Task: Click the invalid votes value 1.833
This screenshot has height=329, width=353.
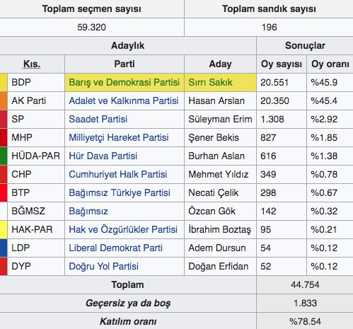Action: (x=305, y=304)
